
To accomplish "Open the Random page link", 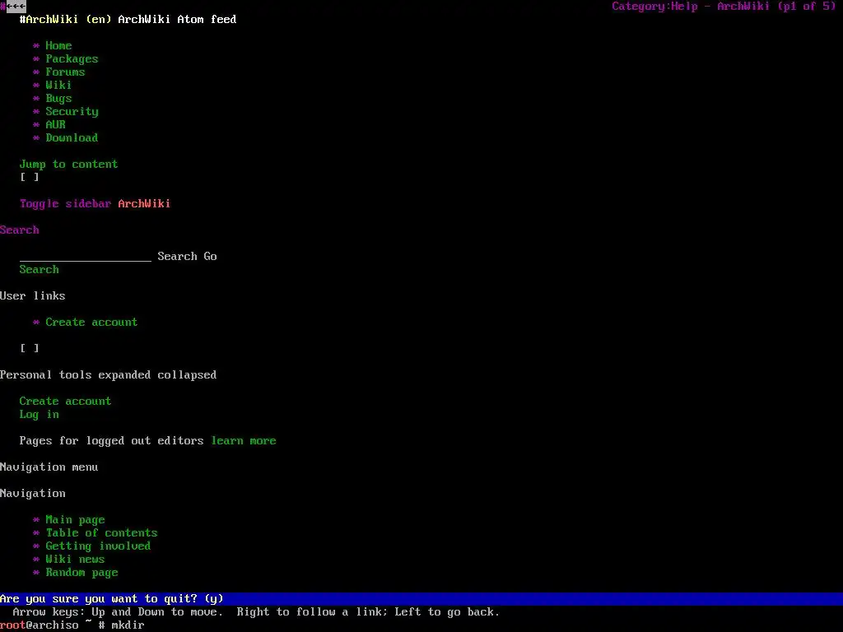I will (82, 573).
